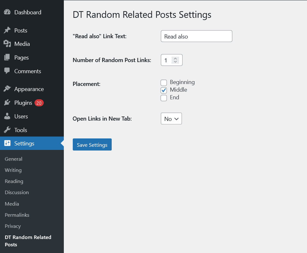This screenshot has width=307, height=253.
Task: Click the Appearance paintbrush icon
Action: coord(7,89)
